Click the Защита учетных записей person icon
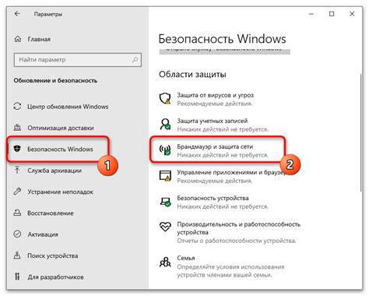369x296 pixels. coord(165,125)
